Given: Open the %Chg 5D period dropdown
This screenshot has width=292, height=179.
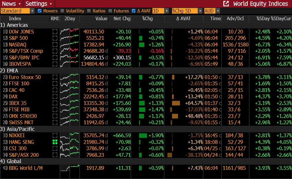Looking at the screenshot, I should pos(200,11).
